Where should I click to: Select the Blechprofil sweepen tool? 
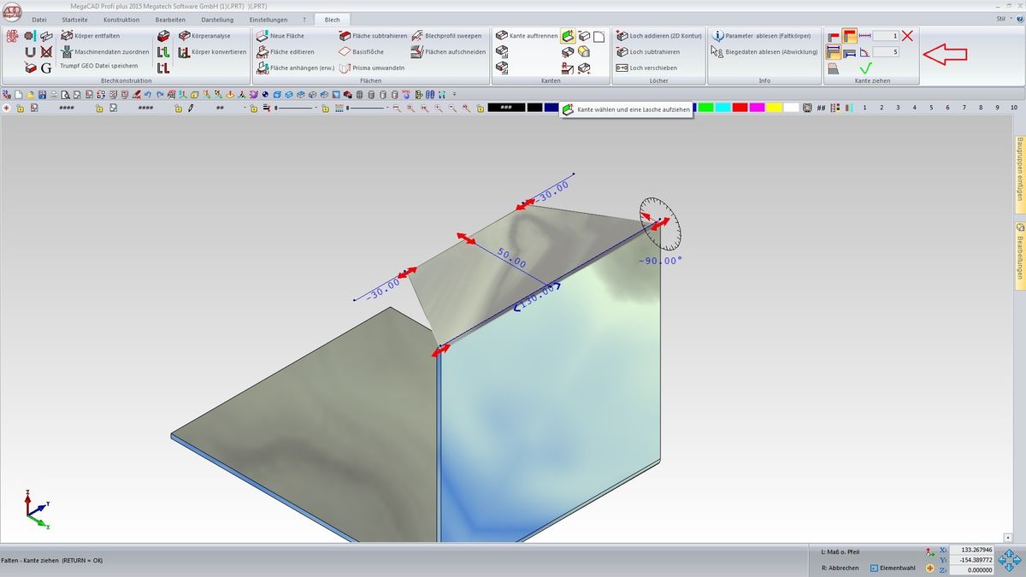[x=447, y=36]
